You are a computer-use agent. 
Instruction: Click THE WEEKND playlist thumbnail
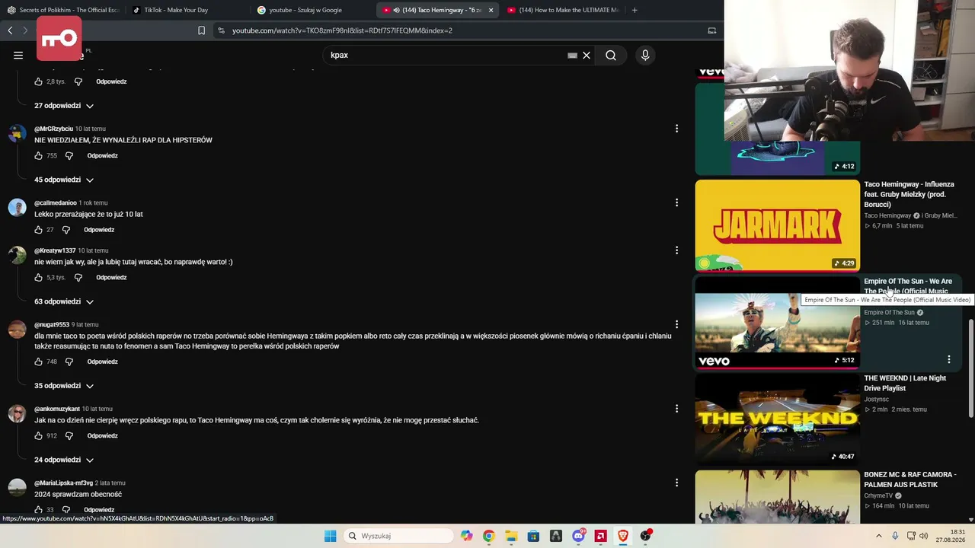(777, 419)
